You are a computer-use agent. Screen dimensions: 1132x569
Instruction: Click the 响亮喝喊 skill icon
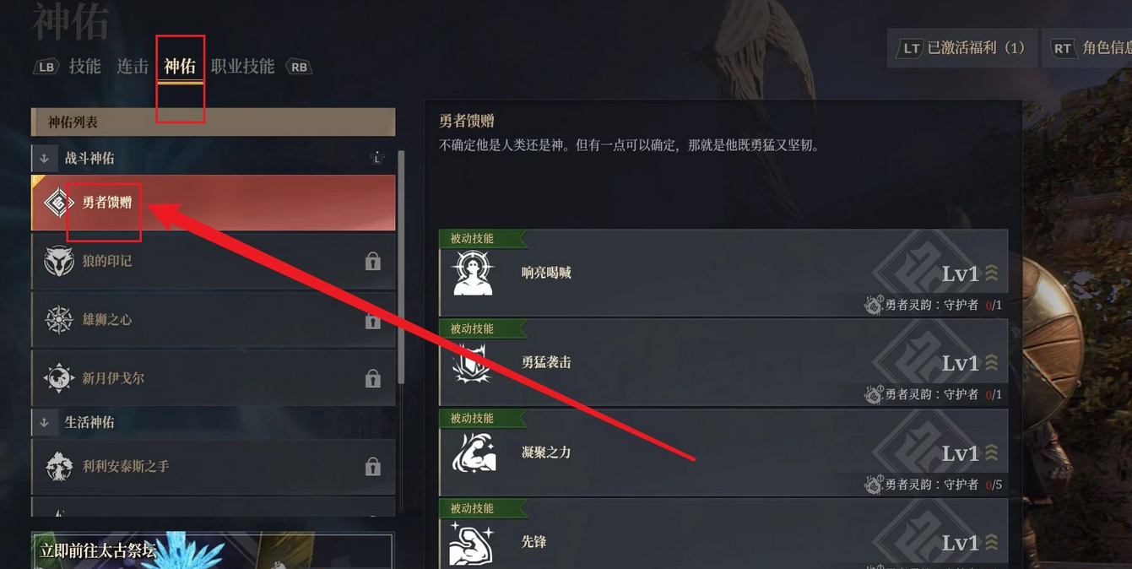(x=473, y=274)
